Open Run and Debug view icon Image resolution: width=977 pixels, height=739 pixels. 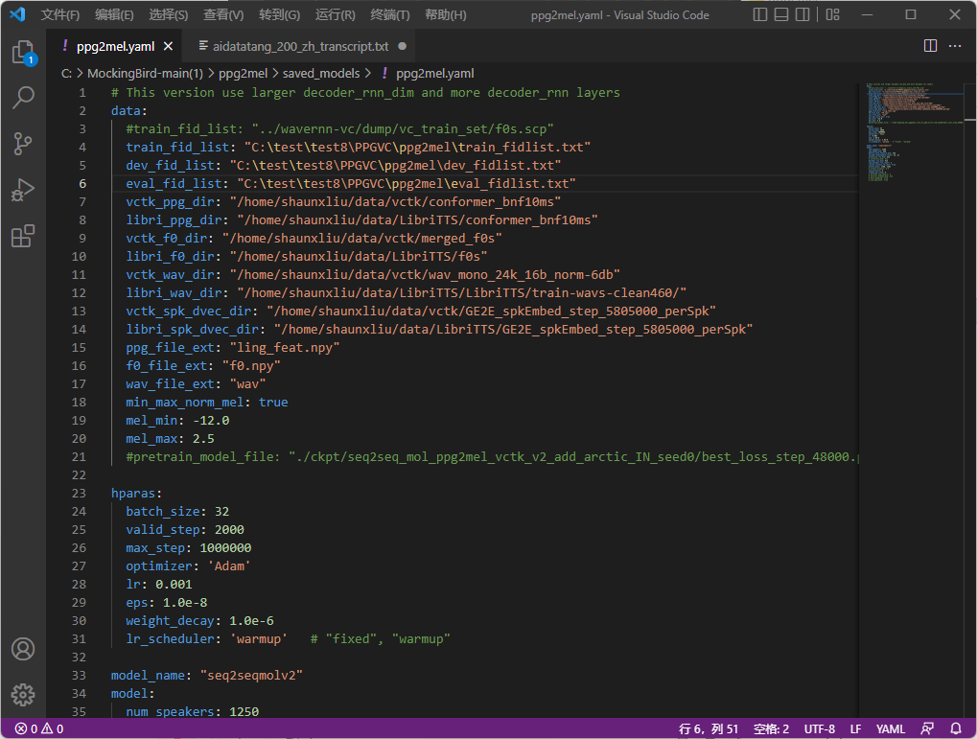23,190
